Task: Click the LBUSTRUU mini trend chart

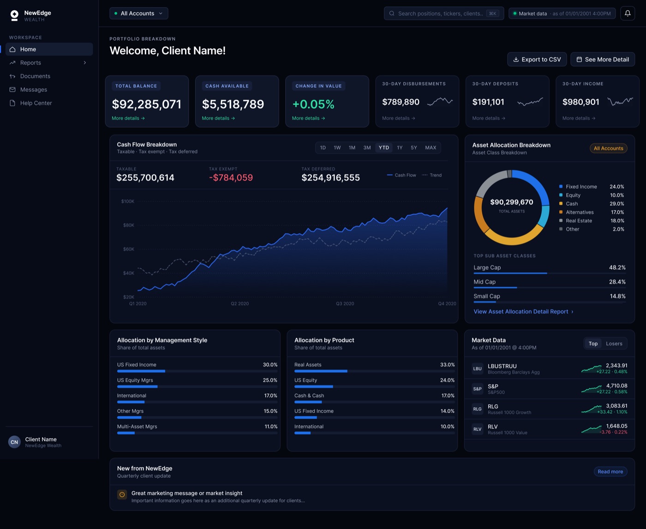Action: 591,369
